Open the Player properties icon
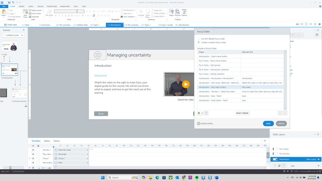 pos(171,12)
